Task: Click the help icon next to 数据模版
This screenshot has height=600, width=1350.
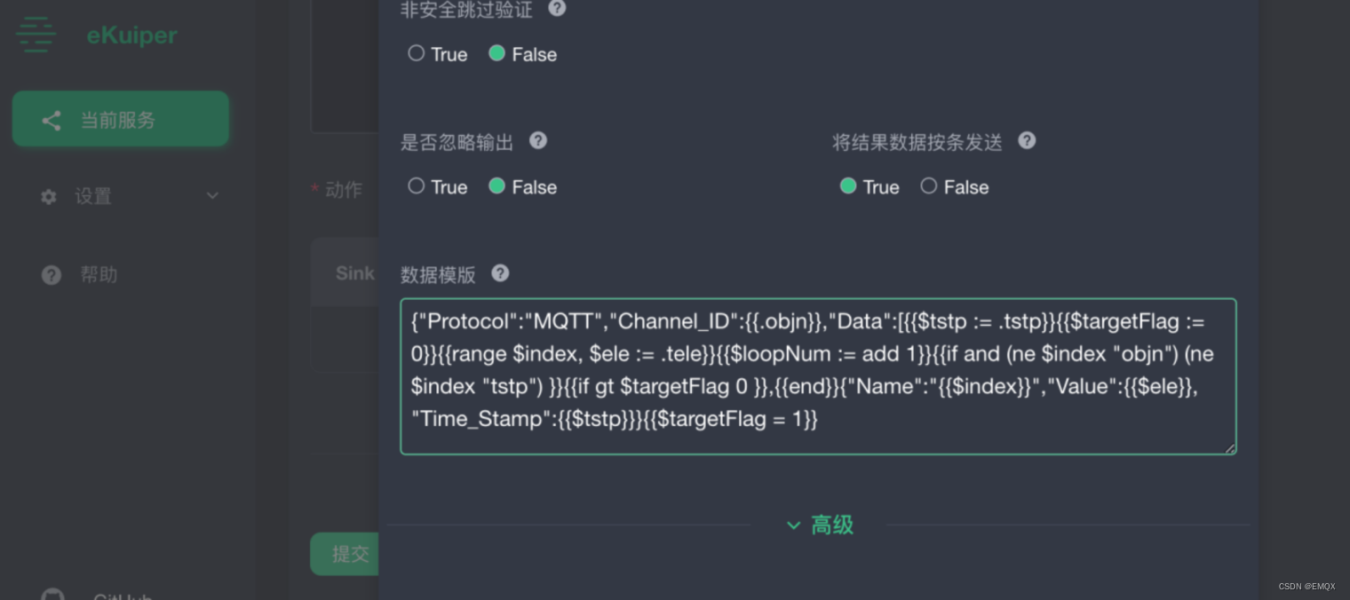Action: pos(500,273)
